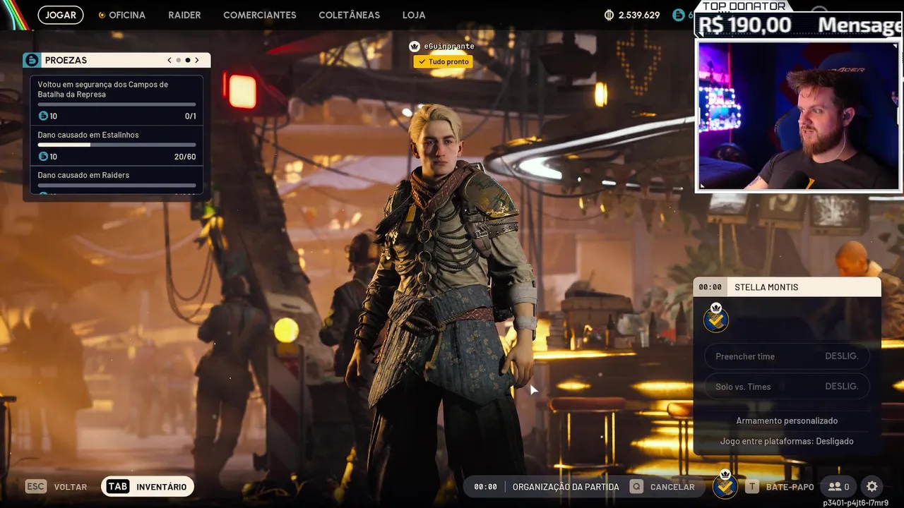Click the coin balance 2.539.629
904x508 pixels.
click(x=639, y=15)
